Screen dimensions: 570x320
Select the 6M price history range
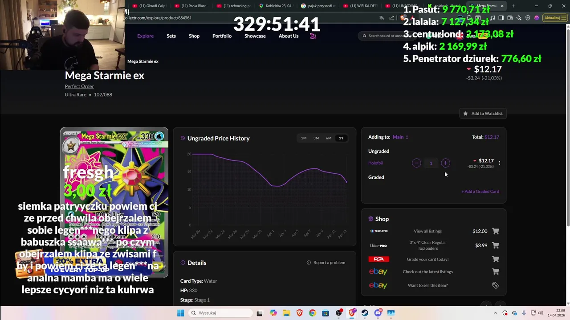coord(329,138)
